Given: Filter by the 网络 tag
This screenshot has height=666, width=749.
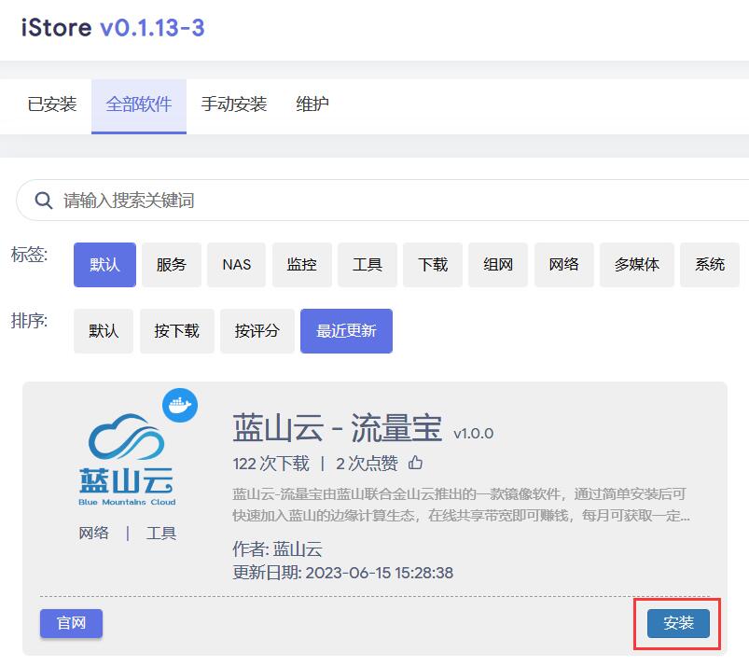Looking at the screenshot, I should (x=563, y=265).
